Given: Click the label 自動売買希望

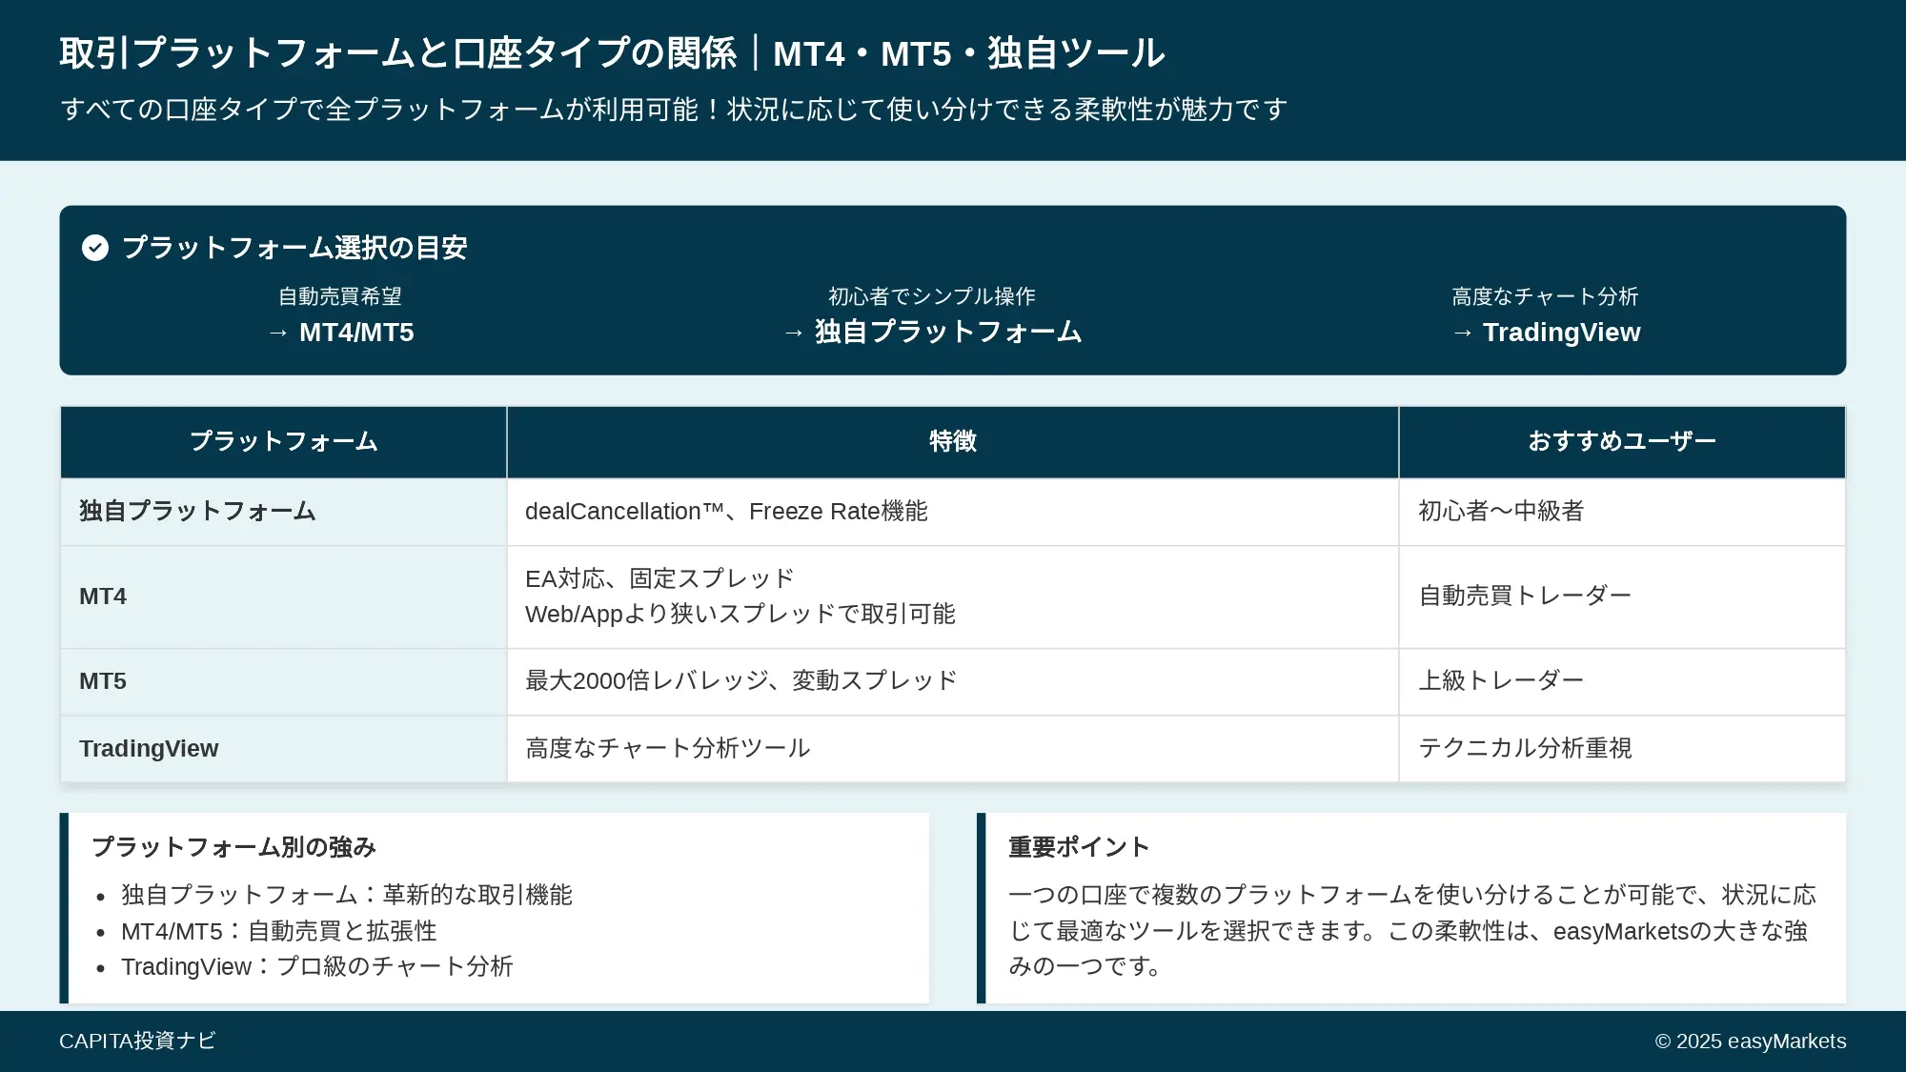Looking at the screenshot, I should tap(340, 296).
